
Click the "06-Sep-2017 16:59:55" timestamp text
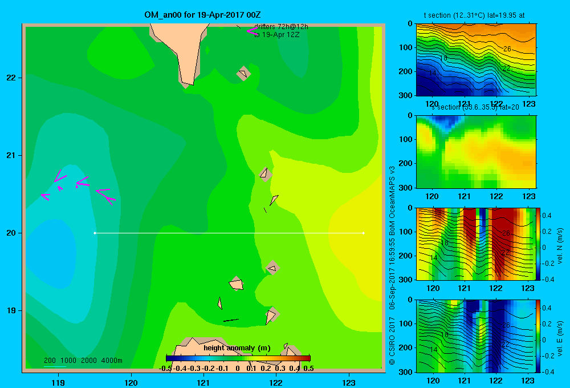click(x=392, y=270)
